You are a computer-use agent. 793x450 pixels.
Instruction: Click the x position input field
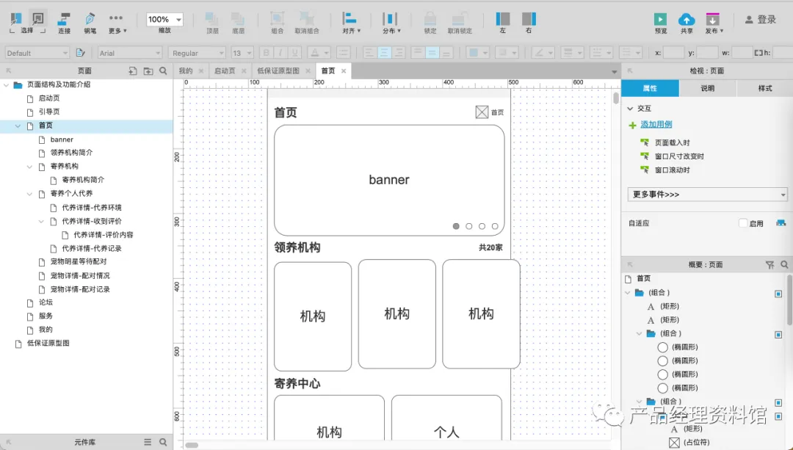pos(673,53)
